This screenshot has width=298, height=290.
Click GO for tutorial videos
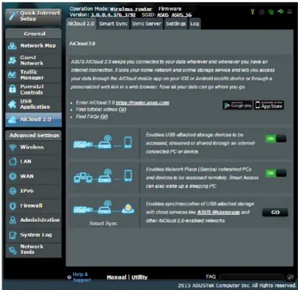(x=123, y=110)
